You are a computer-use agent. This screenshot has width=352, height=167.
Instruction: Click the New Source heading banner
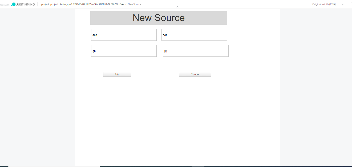point(159,18)
